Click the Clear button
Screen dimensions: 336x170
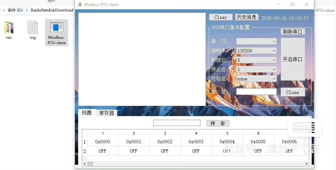pyautogui.click(x=221, y=17)
